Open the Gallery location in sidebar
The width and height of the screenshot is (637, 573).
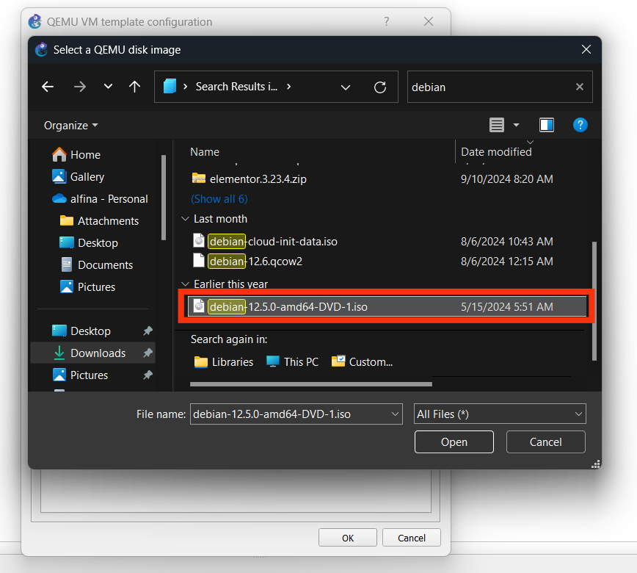point(87,177)
